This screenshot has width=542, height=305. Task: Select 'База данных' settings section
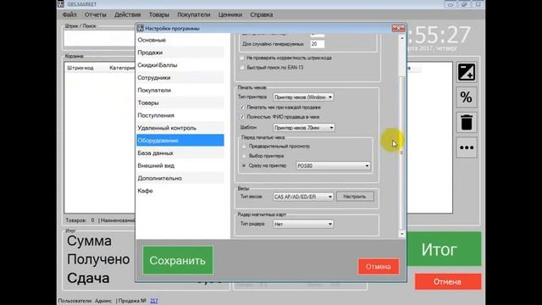pos(180,152)
